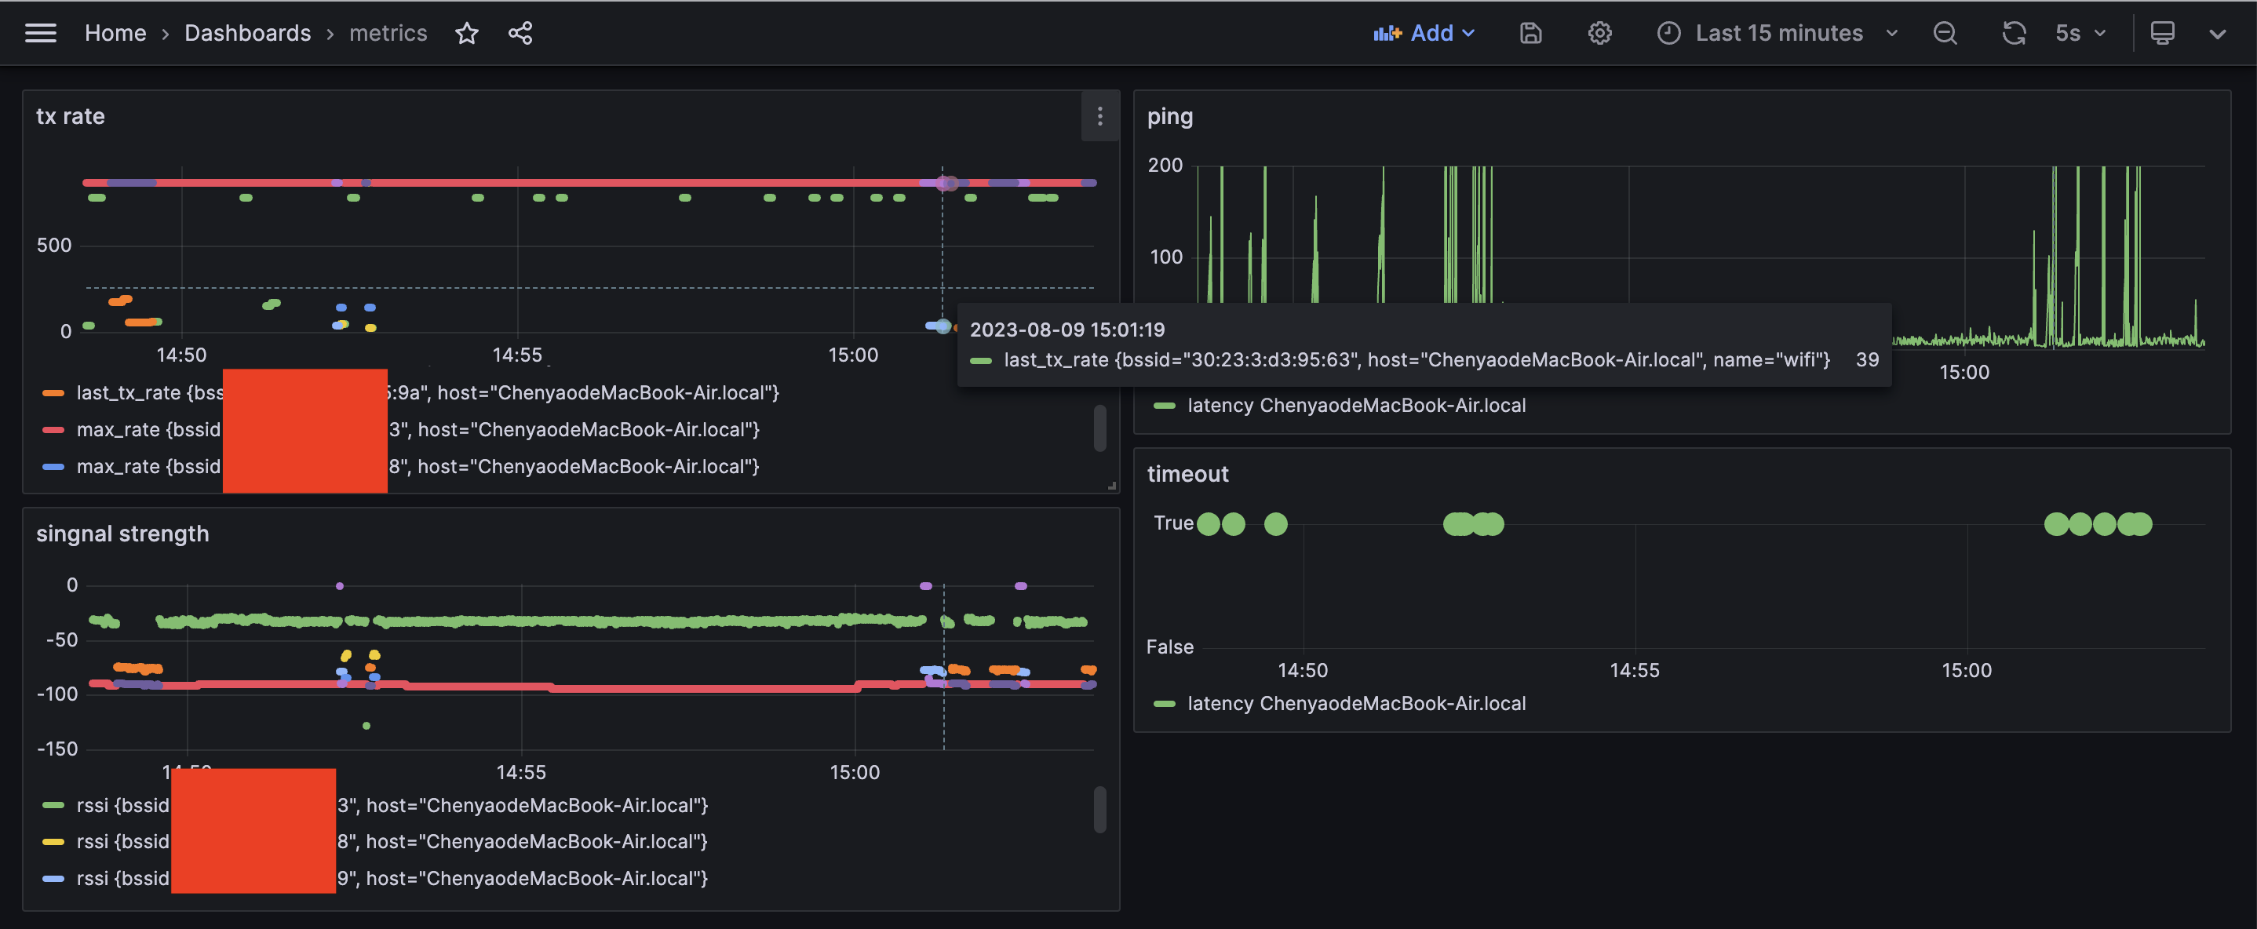This screenshot has width=2257, height=929.
Task: Save the dashboard
Action: [x=1530, y=33]
